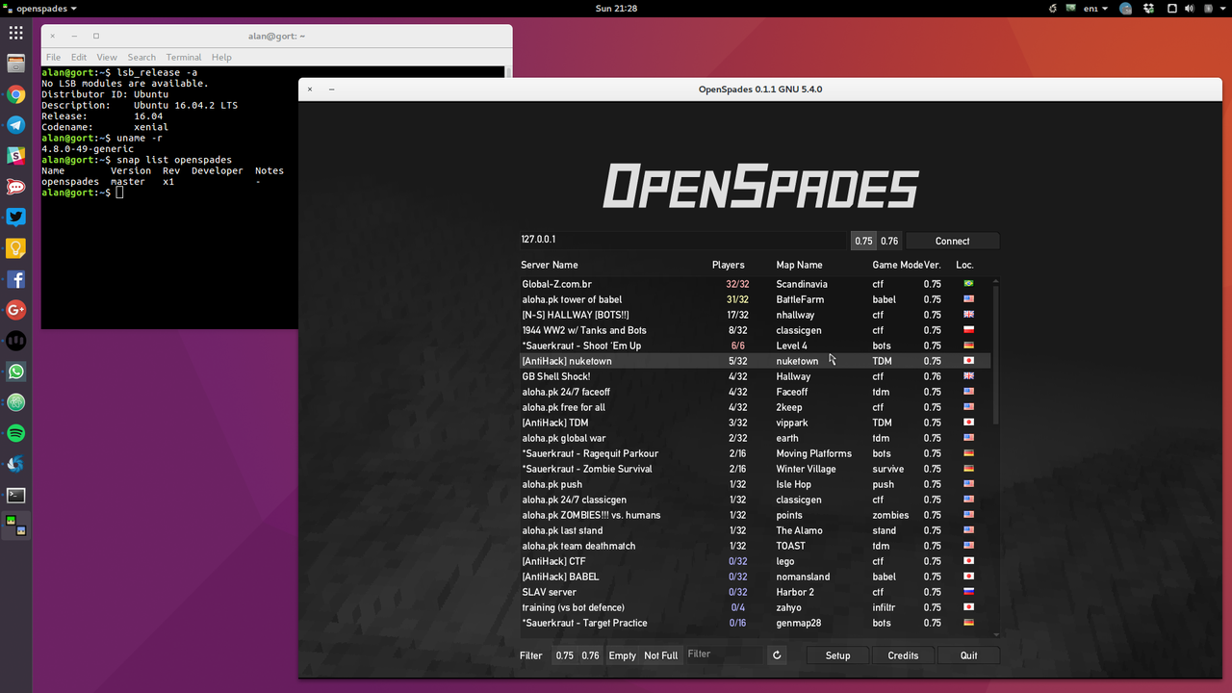Select the SLAV server row
This screenshot has width=1232, height=693.
pyautogui.click(x=755, y=592)
